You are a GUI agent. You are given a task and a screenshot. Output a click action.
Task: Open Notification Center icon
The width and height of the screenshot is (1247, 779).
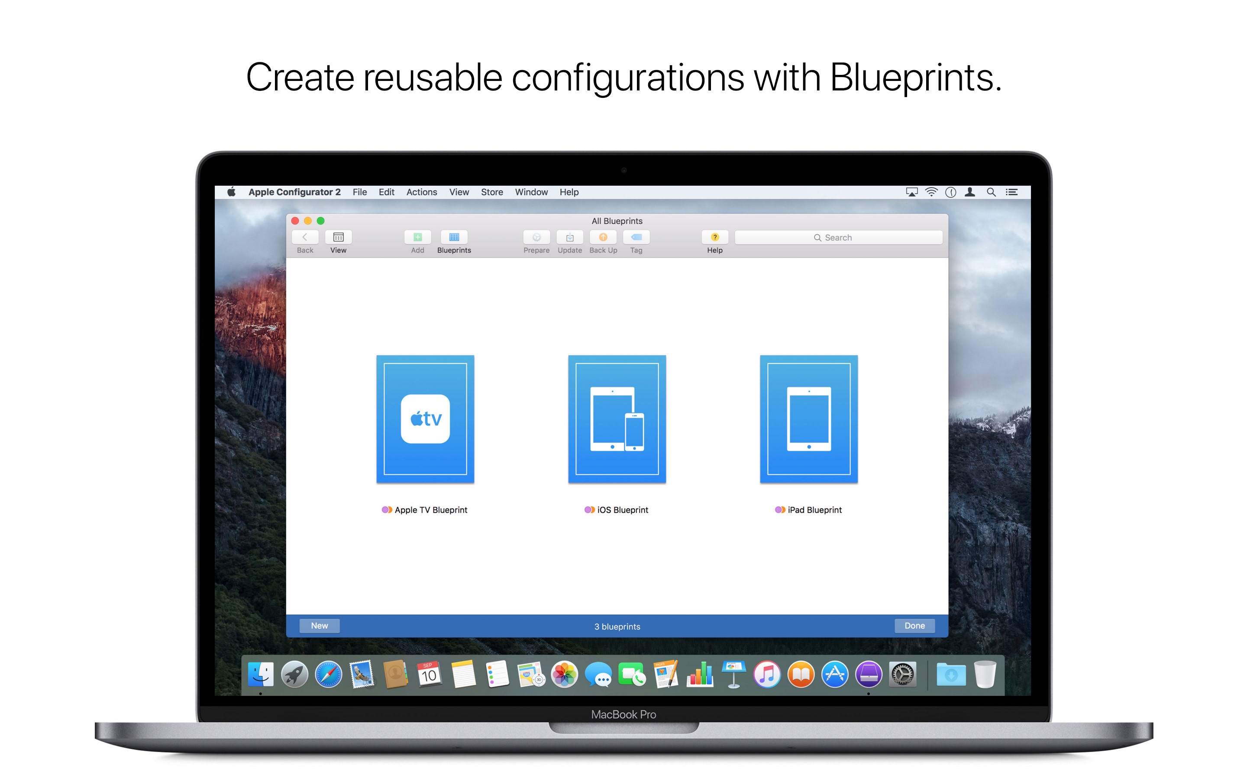click(1011, 192)
